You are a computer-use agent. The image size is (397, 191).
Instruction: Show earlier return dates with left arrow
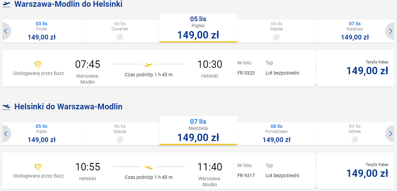coord(6,134)
